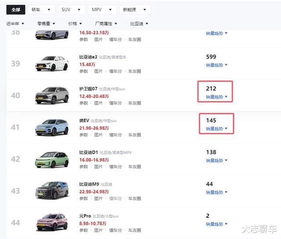
Task: Open the 新能源 filter menu
Action: (135, 10)
